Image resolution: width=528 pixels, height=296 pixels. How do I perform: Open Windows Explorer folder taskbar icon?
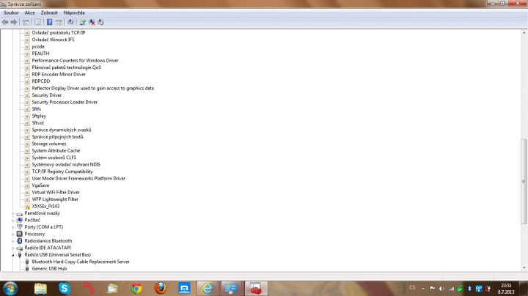click(40, 289)
